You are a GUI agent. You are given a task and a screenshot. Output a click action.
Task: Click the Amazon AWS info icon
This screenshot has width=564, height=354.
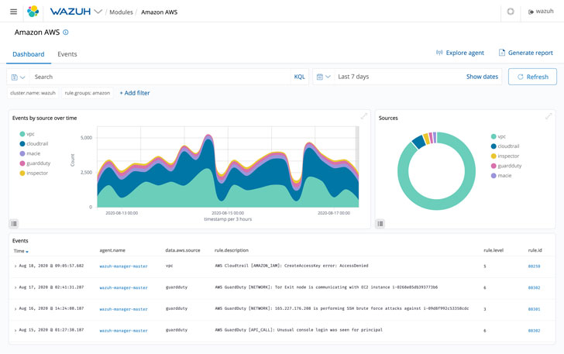[x=66, y=33]
